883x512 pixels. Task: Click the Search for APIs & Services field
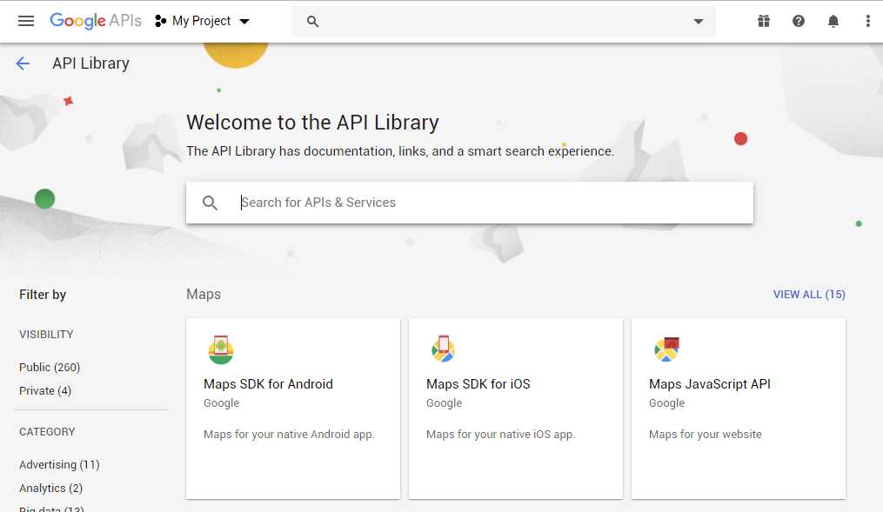[x=487, y=203]
